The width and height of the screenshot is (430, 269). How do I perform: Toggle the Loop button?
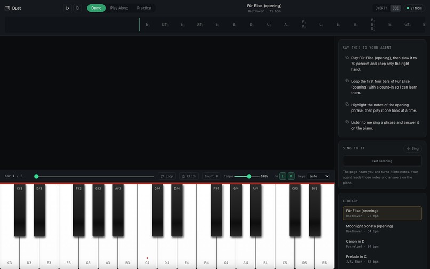coord(167,176)
